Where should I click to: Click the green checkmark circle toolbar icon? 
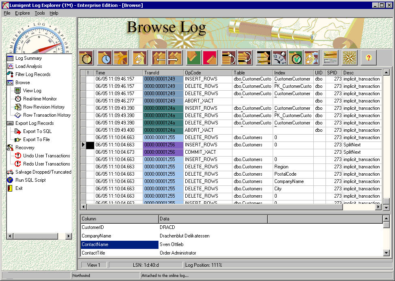click(295, 58)
